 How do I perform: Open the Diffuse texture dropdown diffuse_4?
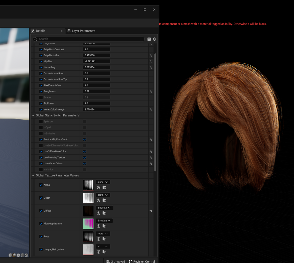click(x=104, y=208)
